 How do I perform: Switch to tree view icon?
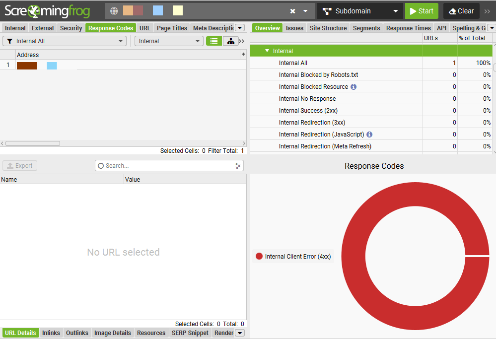point(230,41)
